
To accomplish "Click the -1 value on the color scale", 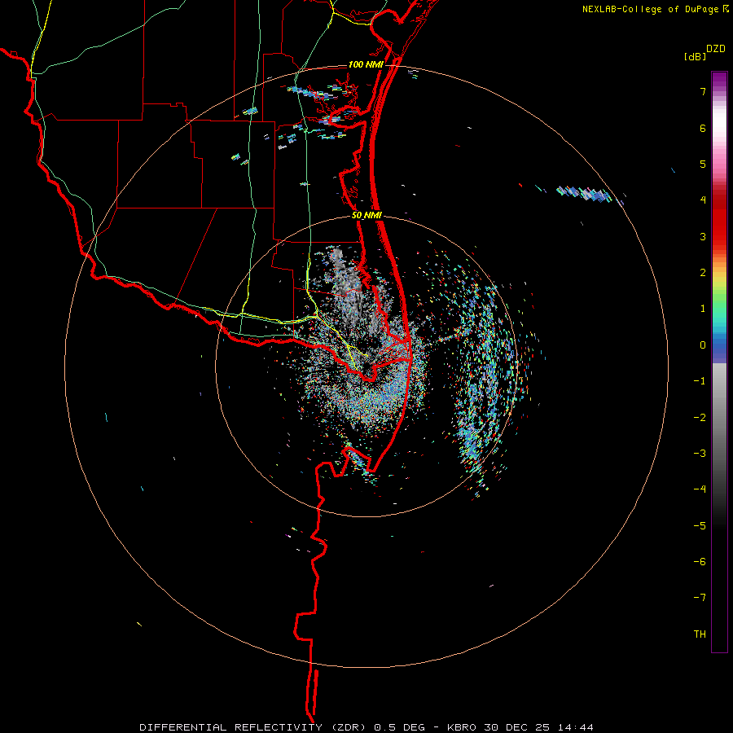I will click(x=700, y=381).
